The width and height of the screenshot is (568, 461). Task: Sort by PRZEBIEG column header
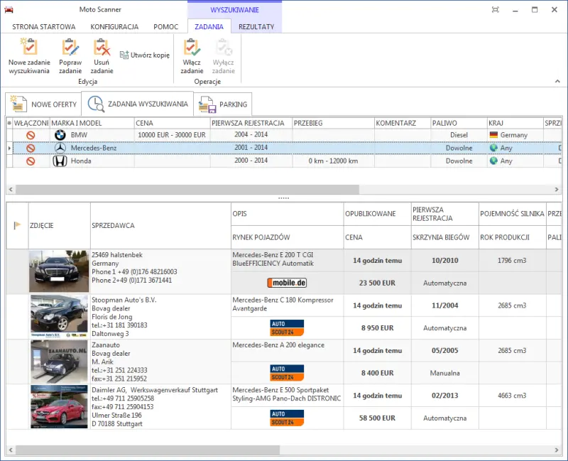coord(333,123)
